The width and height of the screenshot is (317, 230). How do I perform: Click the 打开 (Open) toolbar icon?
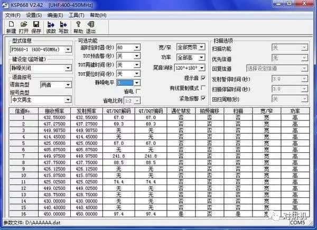tap(24, 27)
